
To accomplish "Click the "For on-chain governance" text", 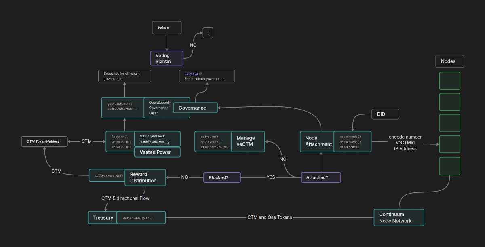I will pyautogui.click(x=205, y=79).
